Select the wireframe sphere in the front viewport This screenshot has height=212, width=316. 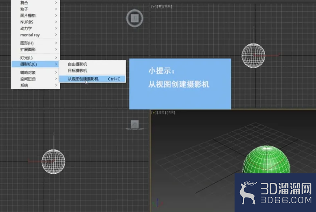click(x=253, y=56)
